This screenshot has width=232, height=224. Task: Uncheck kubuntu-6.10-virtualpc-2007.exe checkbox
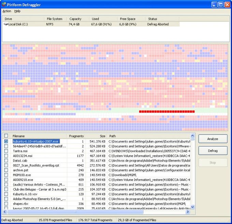pos(6,141)
